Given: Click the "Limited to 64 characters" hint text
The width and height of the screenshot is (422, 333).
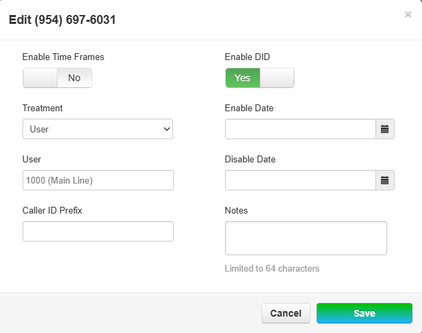Looking at the screenshot, I should [x=272, y=269].
